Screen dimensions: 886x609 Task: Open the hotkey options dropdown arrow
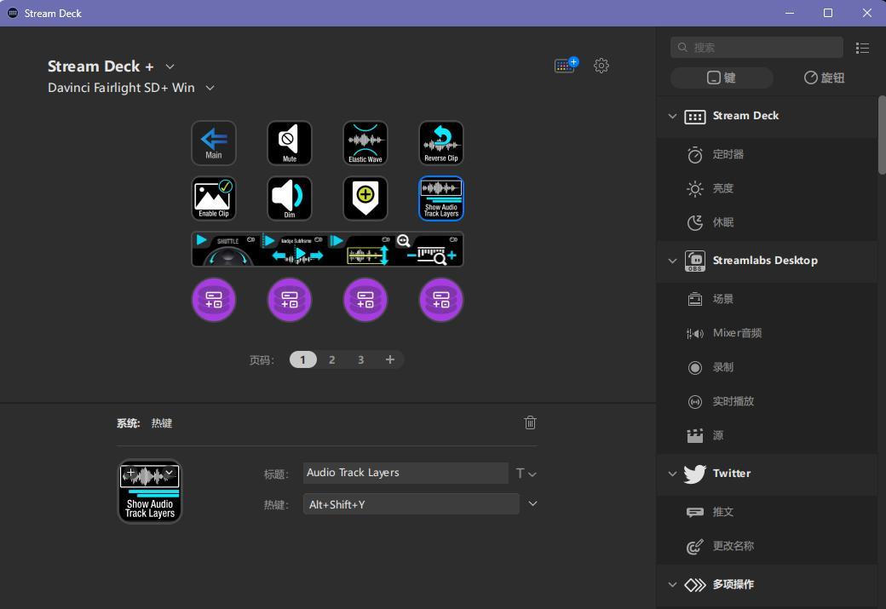532,503
